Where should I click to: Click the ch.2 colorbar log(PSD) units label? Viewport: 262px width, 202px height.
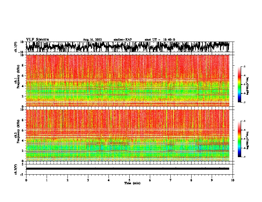point(248,140)
